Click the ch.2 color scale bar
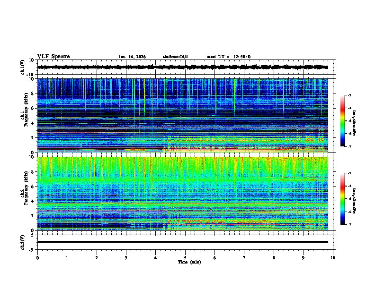This screenshot has width=375, height=289. click(342, 199)
